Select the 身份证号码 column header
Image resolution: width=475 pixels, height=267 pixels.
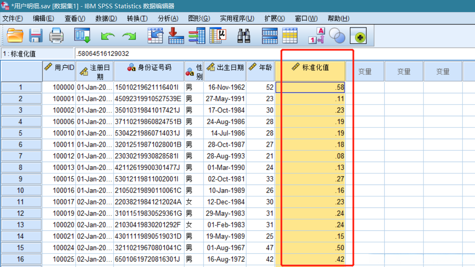(x=149, y=71)
